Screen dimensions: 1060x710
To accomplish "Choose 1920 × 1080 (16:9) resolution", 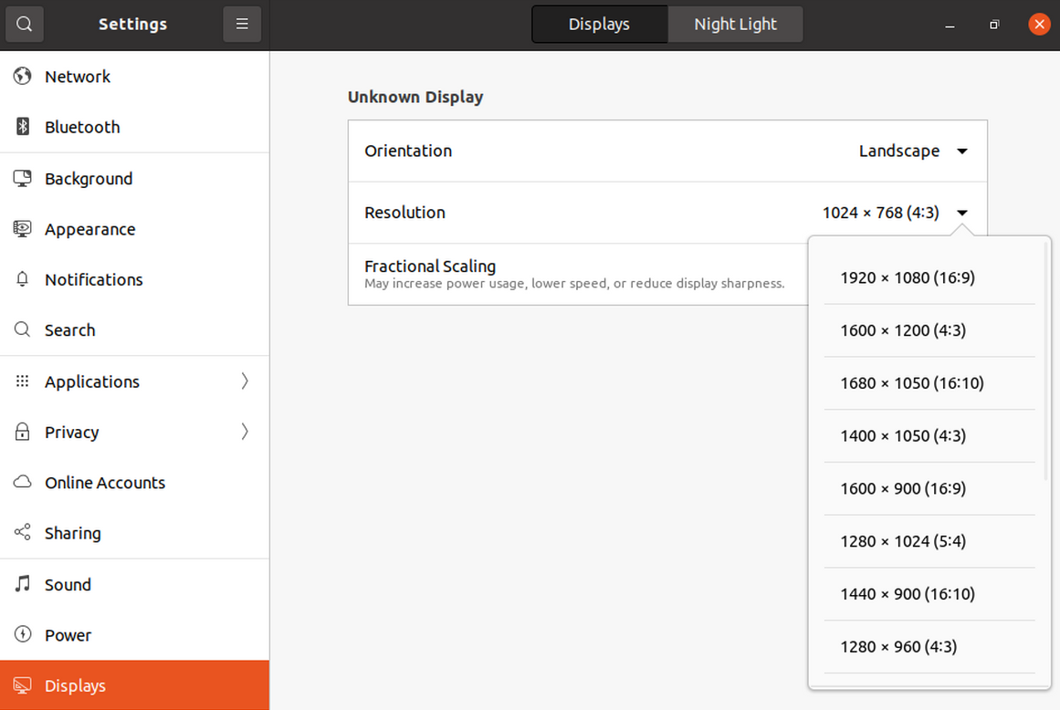I will (908, 277).
